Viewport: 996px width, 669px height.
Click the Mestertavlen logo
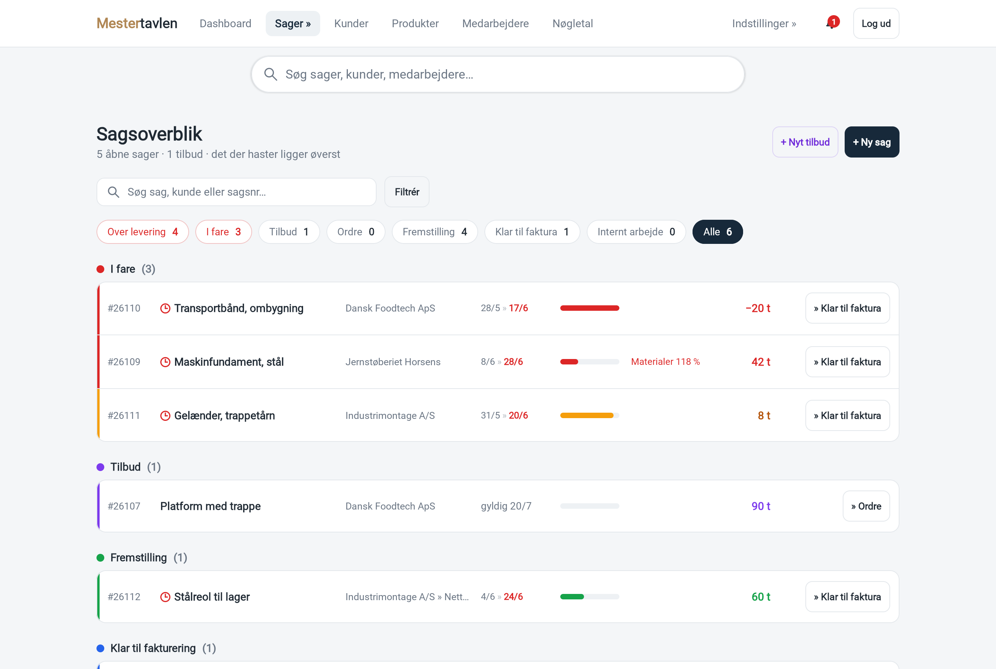pyautogui.click(x=137, y=23)
